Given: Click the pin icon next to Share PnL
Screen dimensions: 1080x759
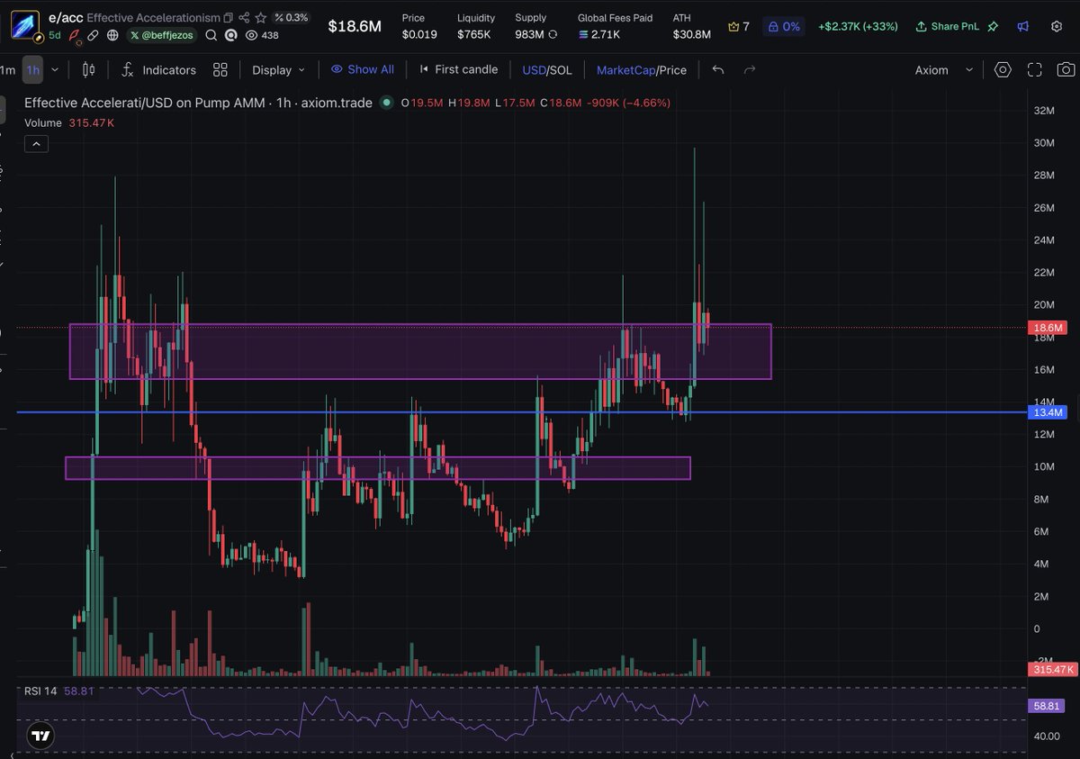Looking at the screenshot, I should [993, 26].
